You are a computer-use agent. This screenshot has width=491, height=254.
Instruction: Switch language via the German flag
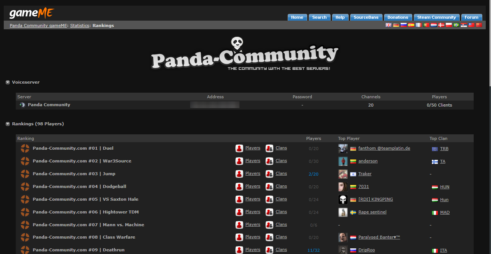pos(396,25)
